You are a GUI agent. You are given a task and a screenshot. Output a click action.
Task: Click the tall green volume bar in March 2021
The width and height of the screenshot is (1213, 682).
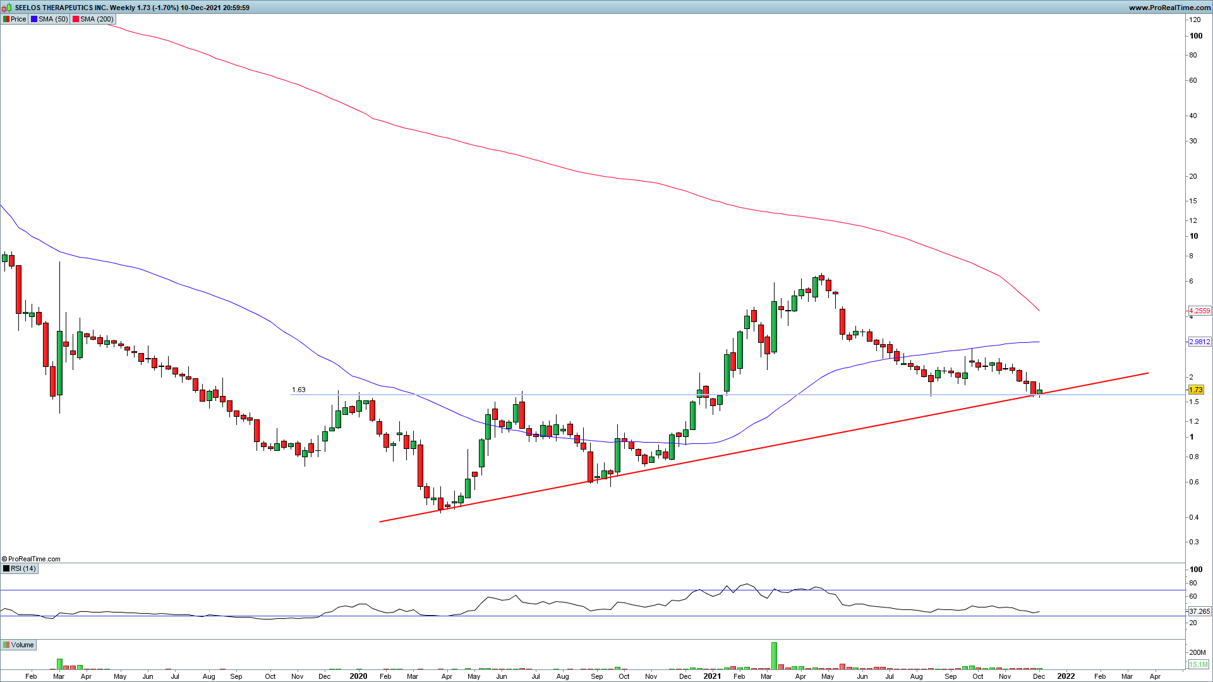point(774,655)
